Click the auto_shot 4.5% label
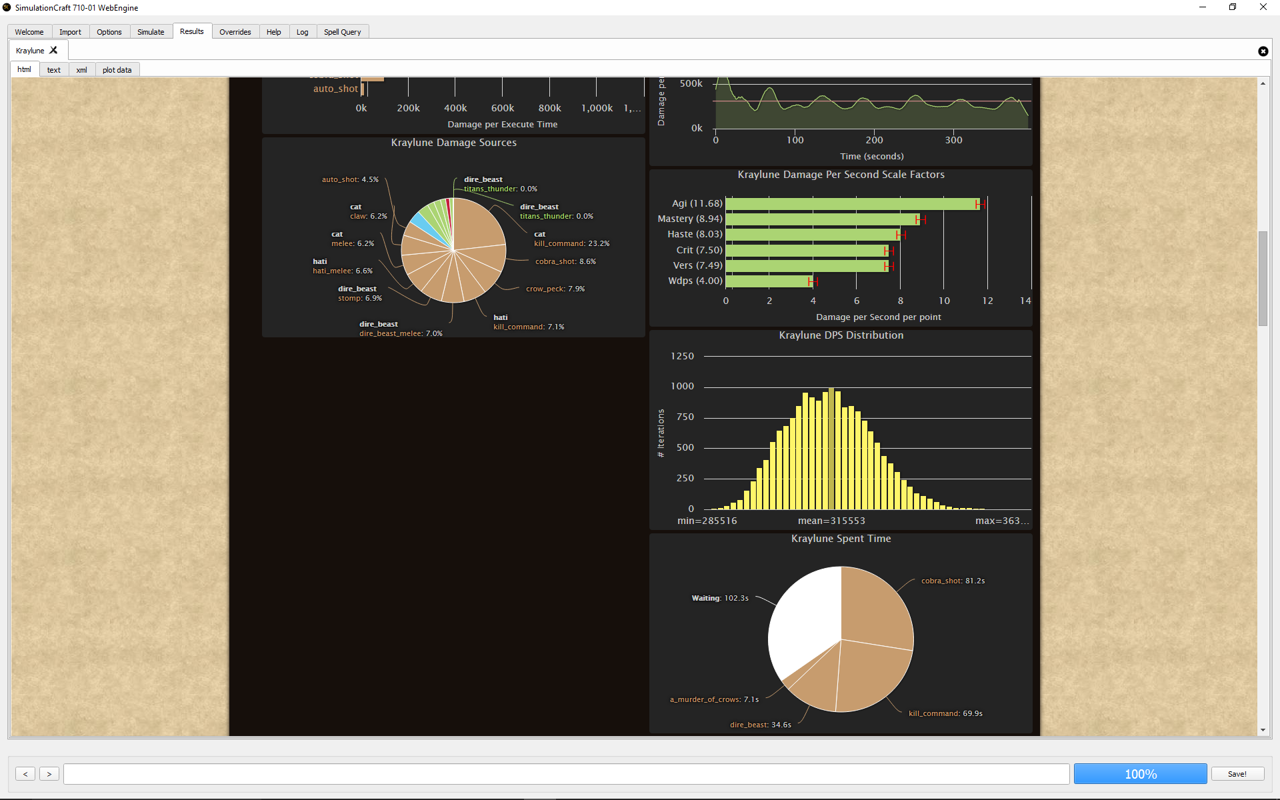The image size is (1280, 800). coord(350,179)
